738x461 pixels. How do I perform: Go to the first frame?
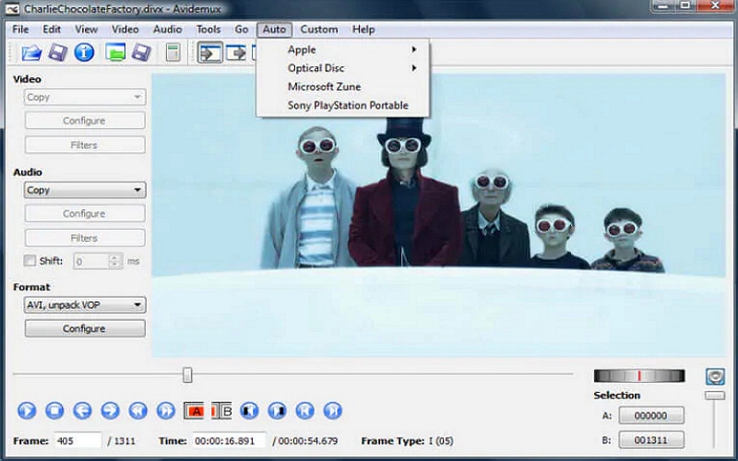(304, 410)
